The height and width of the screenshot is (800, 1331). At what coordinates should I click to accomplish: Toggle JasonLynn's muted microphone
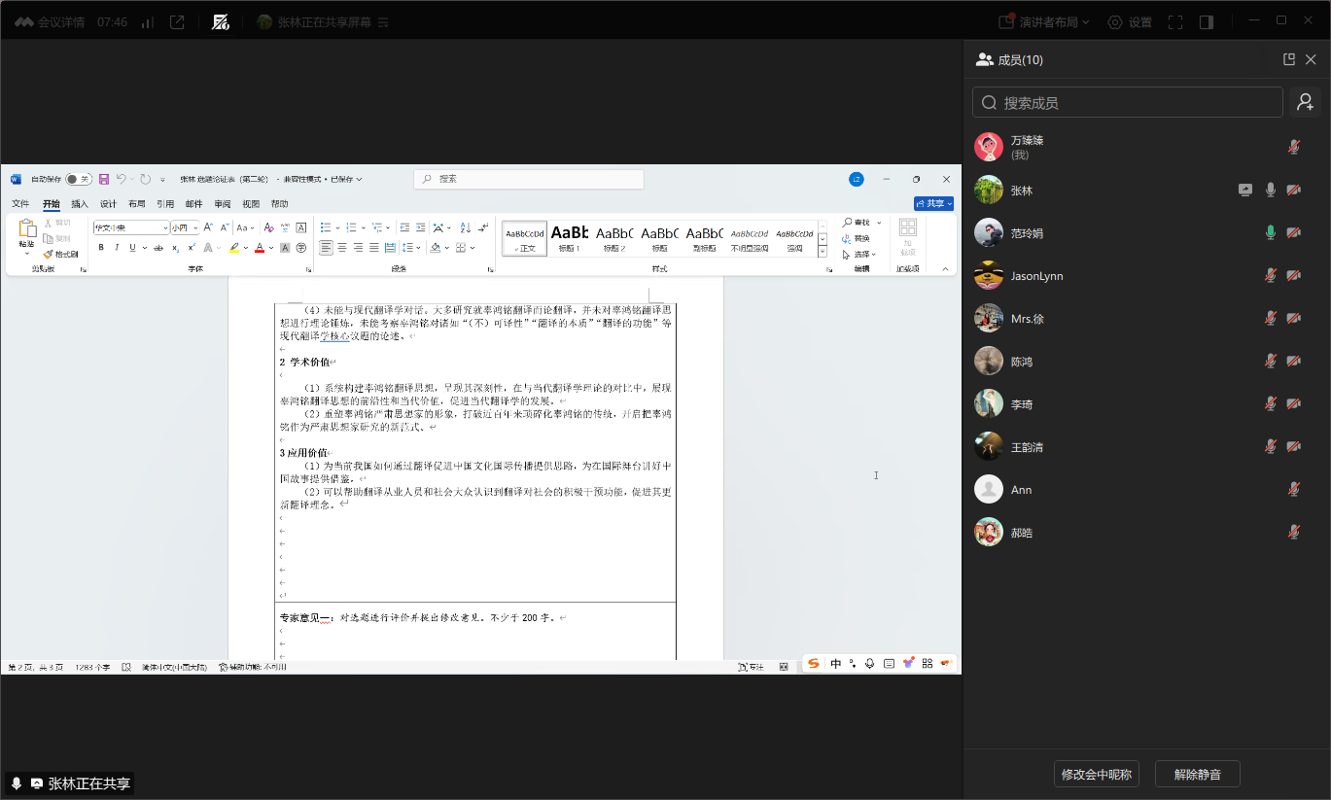point(1270,276)
